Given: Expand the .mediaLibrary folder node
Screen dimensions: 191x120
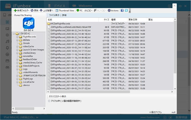Looking at the screenshot, I should (17, 53).
